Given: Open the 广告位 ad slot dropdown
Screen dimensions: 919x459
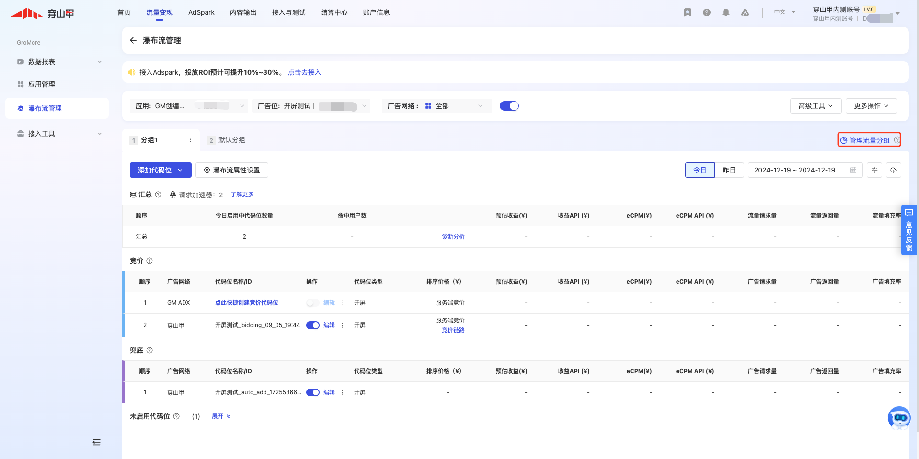Looking at the screenshot, I should click(x=311, y=106).
